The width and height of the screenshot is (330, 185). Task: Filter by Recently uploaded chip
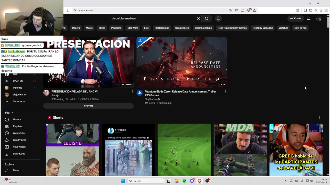pyautogui.click(x=262, y=28)
